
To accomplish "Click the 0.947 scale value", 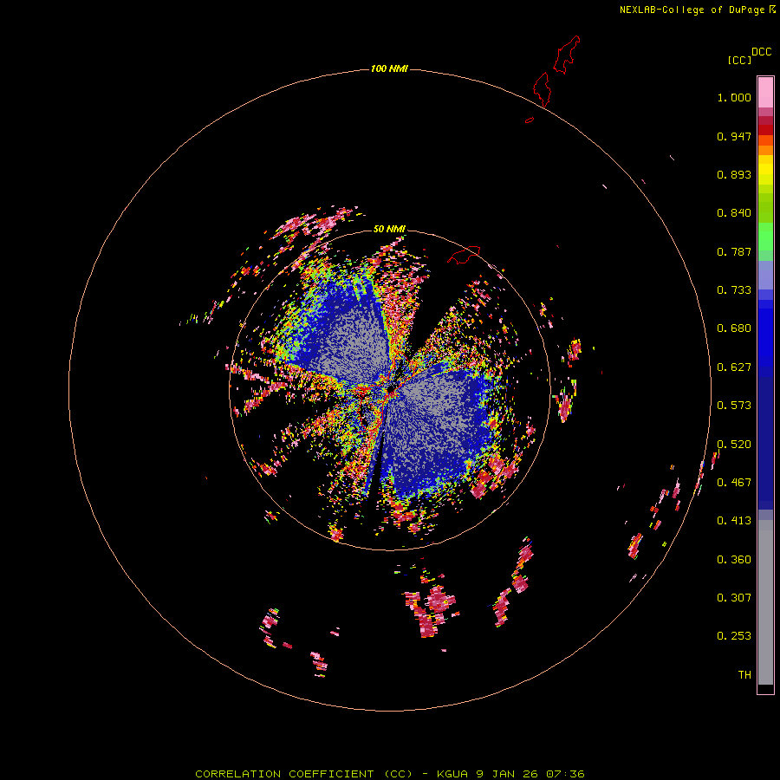I will [x=734, y=136].
